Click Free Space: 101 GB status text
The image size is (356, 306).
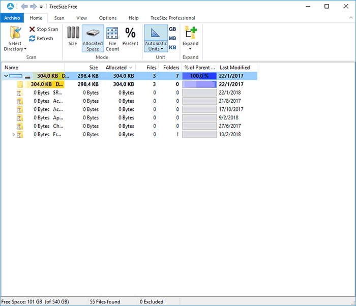tap(35, 302)
